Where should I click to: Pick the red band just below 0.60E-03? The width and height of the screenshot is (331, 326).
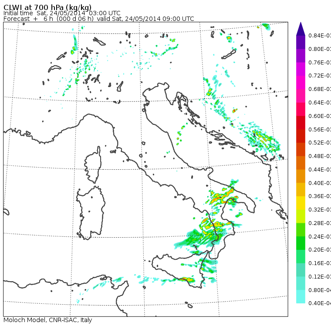301,123
